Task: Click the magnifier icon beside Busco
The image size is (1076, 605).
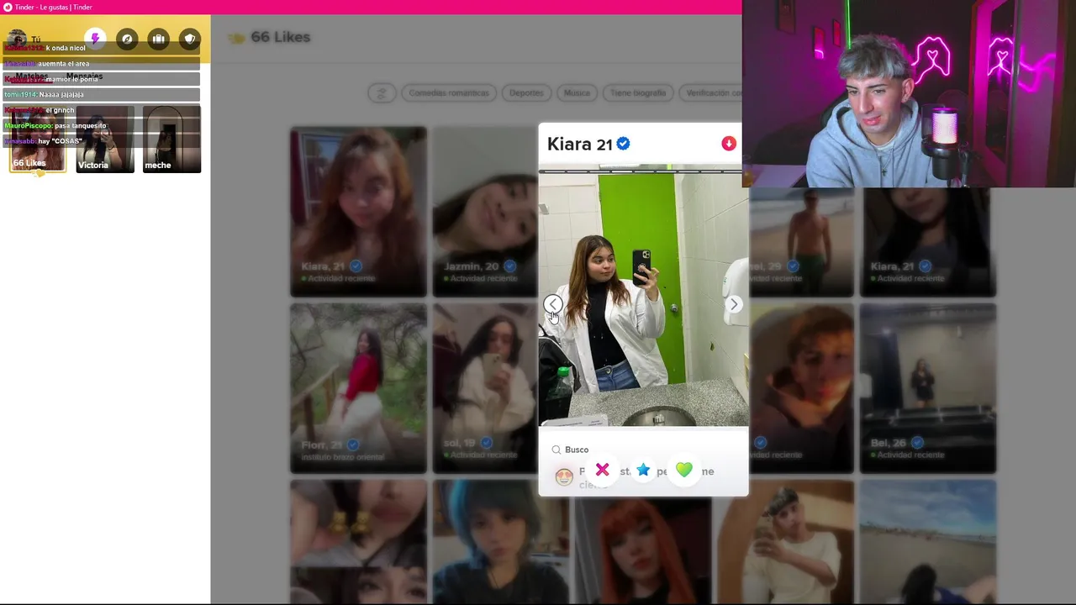Action: 556,450
